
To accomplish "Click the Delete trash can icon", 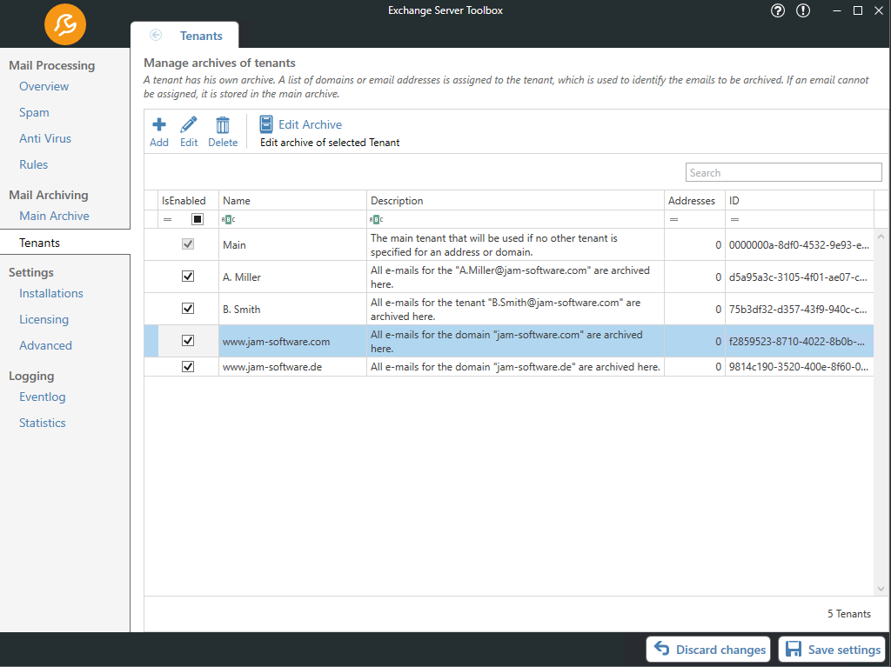I will pos(223,125).
